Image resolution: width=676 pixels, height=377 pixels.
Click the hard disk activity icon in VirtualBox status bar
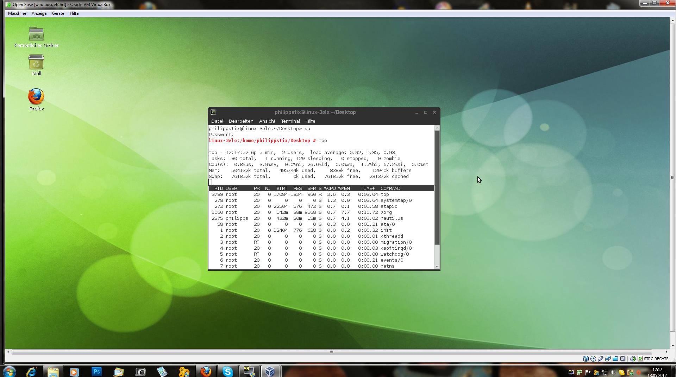[586, 359]
